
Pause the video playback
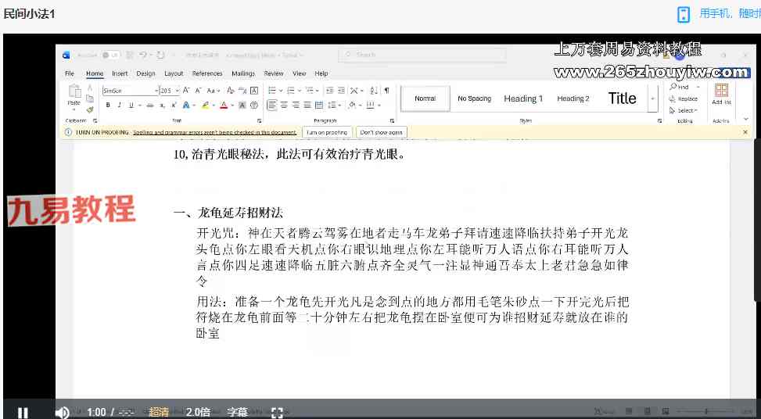click(x=23, y=413)
